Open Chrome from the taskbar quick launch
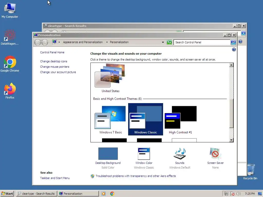Screen dimensions: 263x197 click(112, 194)
